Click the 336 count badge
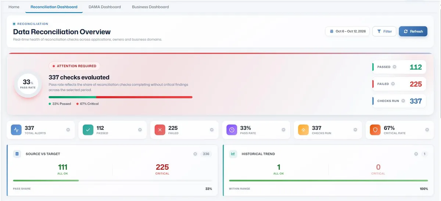The height and width of the screenshot is (201, 441). (x=206, y=154)
